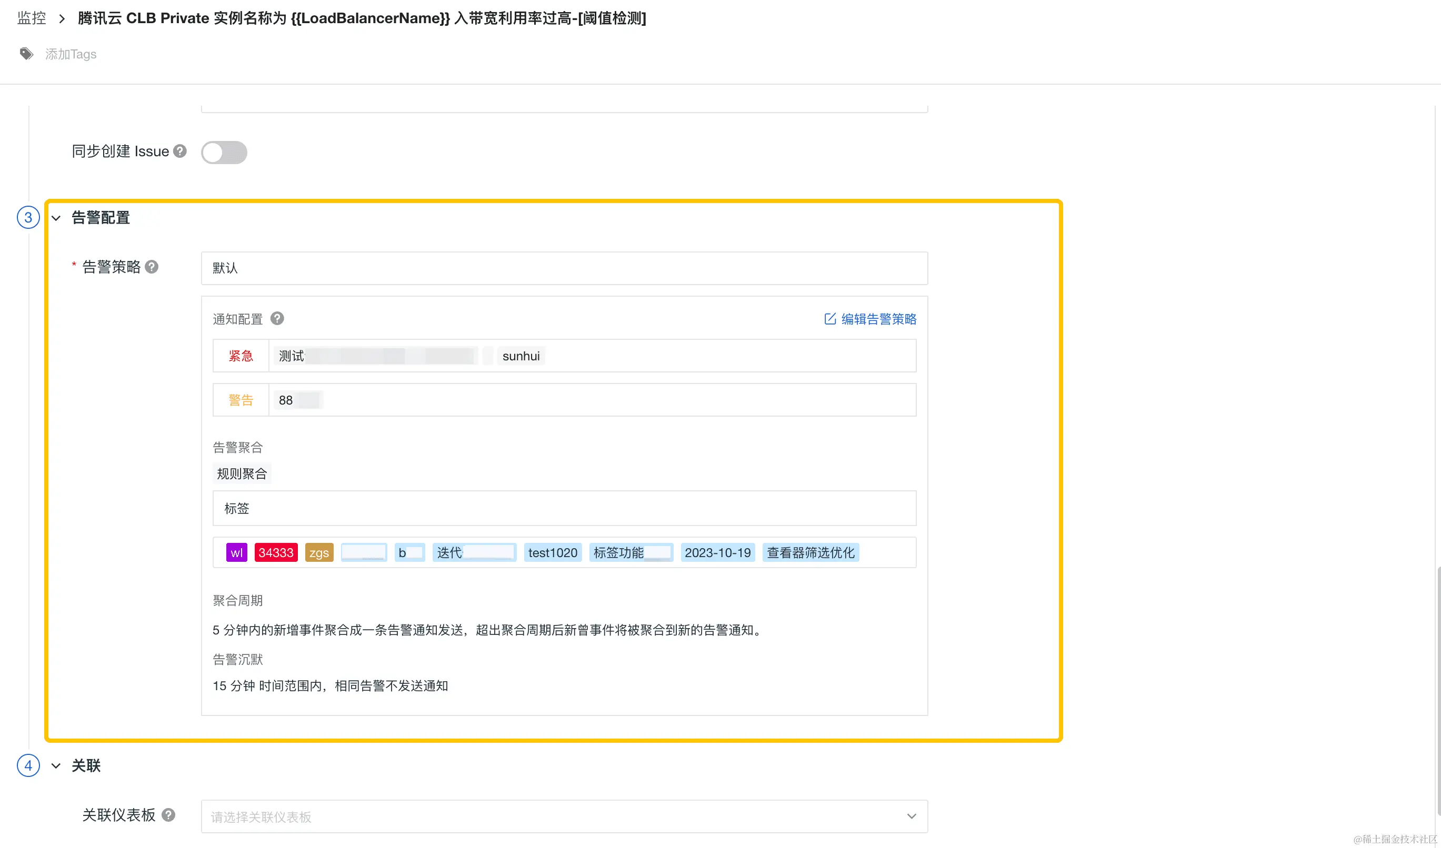Click the sunhui recipient chip

click(x=521, y=356)
